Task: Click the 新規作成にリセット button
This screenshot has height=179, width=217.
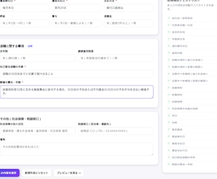Action: click(36, 173)
